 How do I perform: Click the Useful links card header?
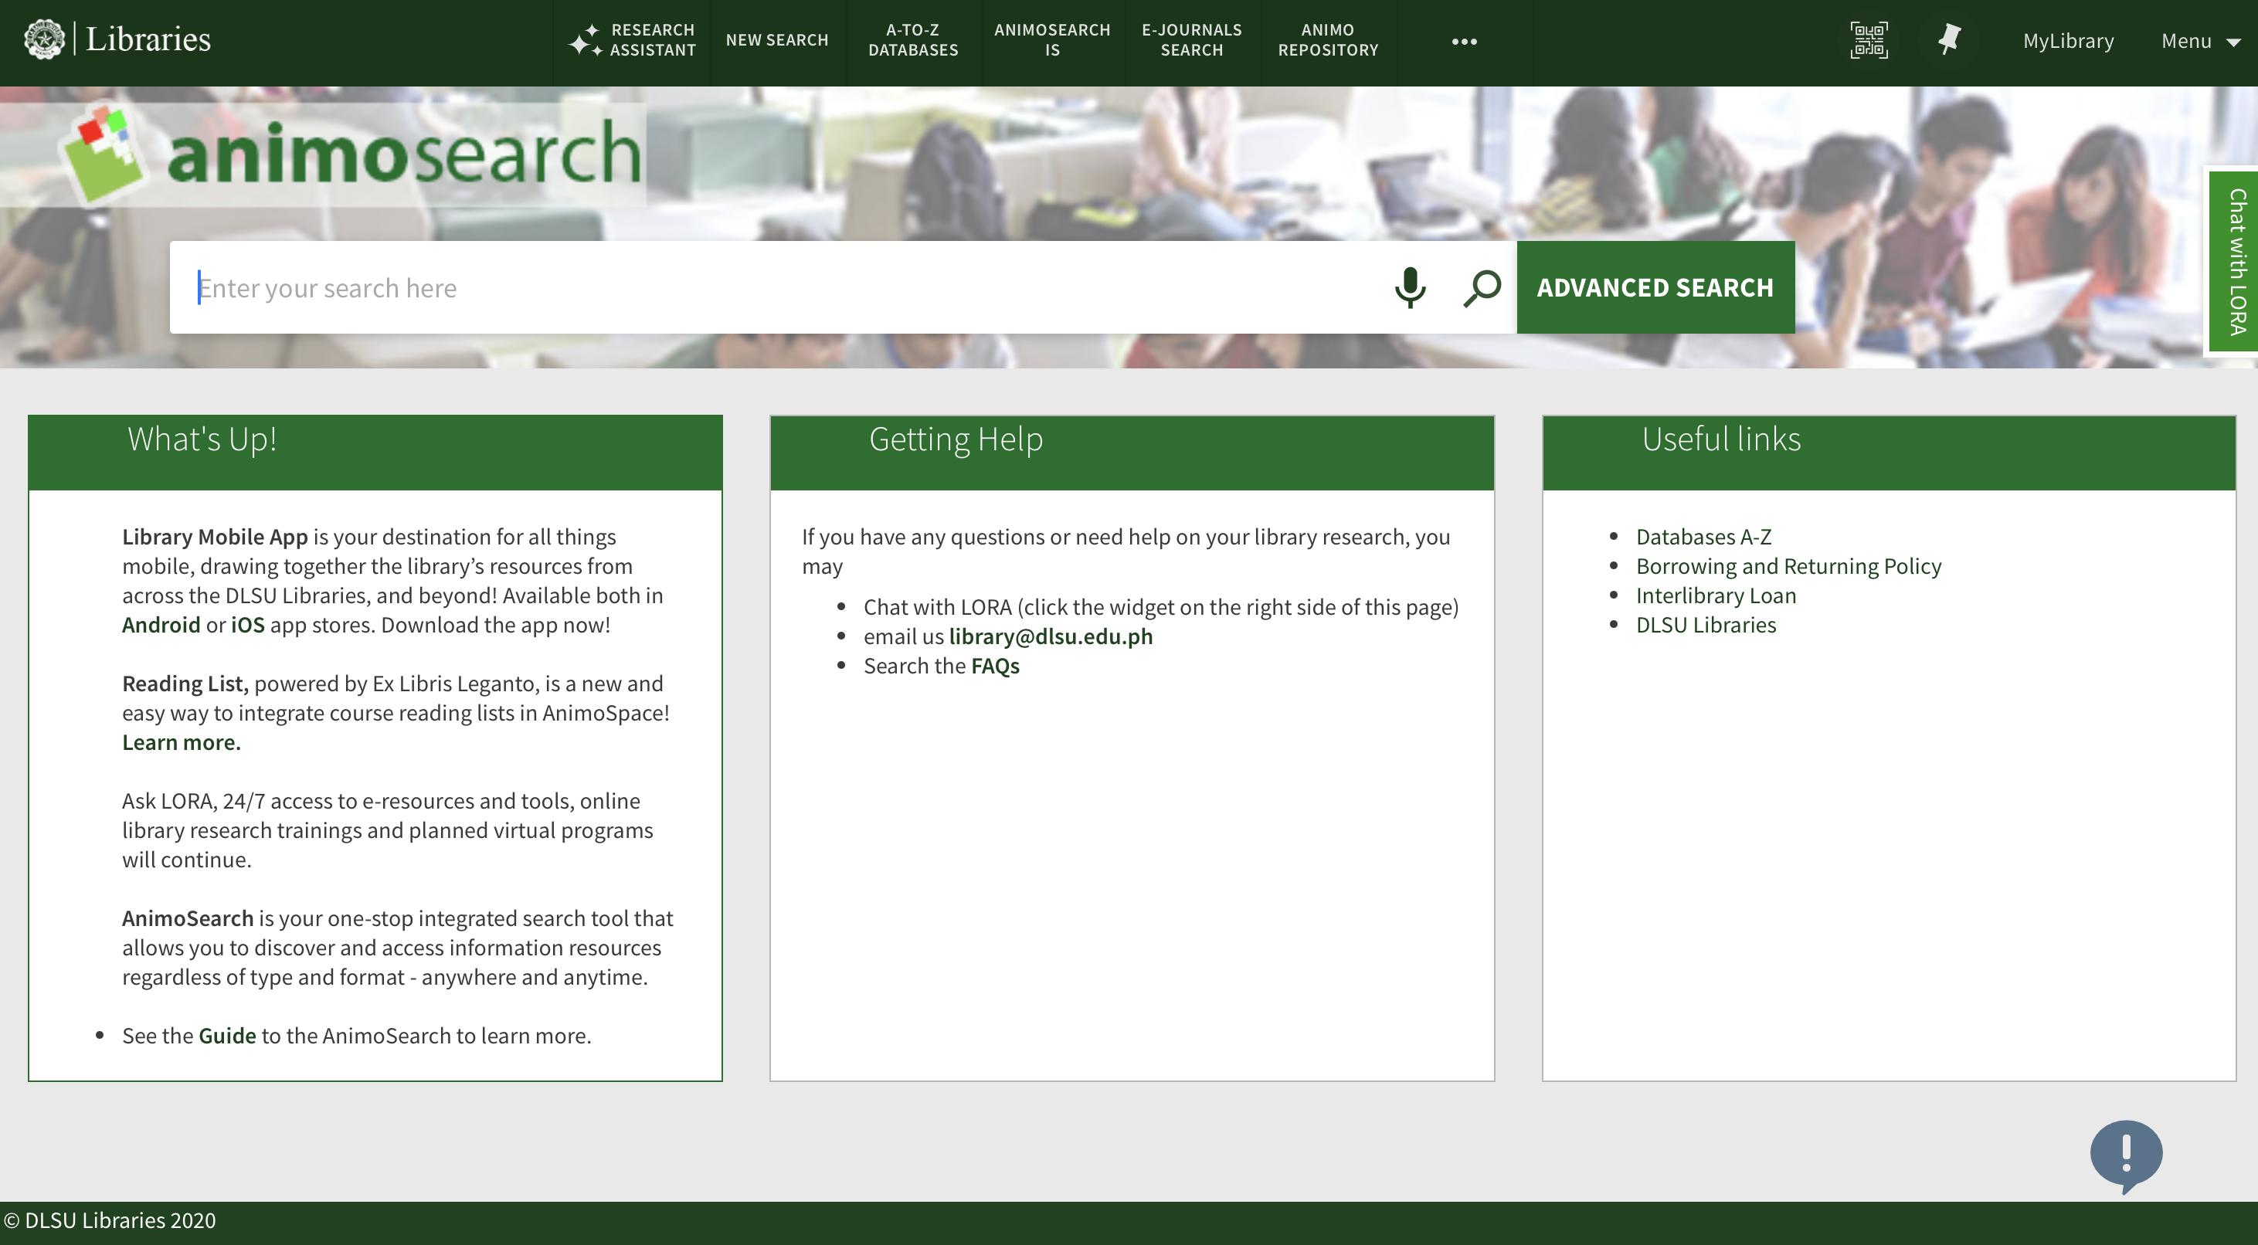click(1889, 452)
